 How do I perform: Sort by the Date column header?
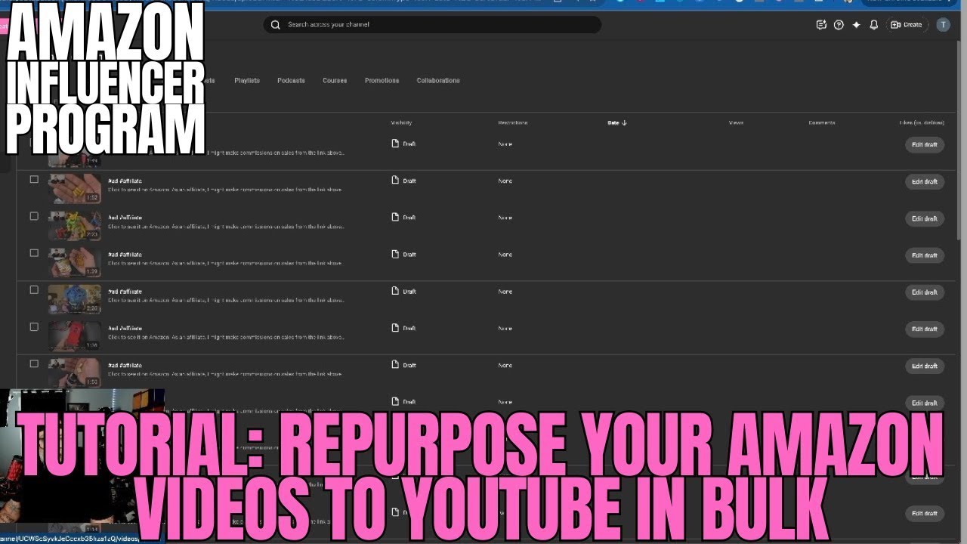613,122
